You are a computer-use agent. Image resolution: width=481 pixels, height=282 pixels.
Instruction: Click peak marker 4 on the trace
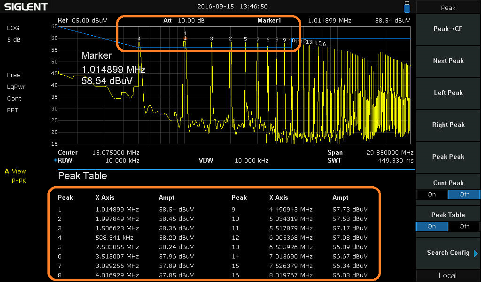[139, 39]
